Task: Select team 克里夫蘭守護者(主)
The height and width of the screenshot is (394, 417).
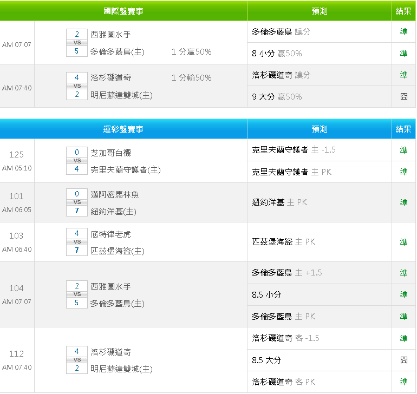Action: tap(126, 169)
